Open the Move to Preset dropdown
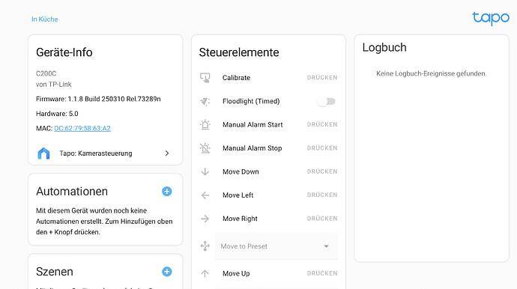The image size is (517, 289). coord(276,246)
